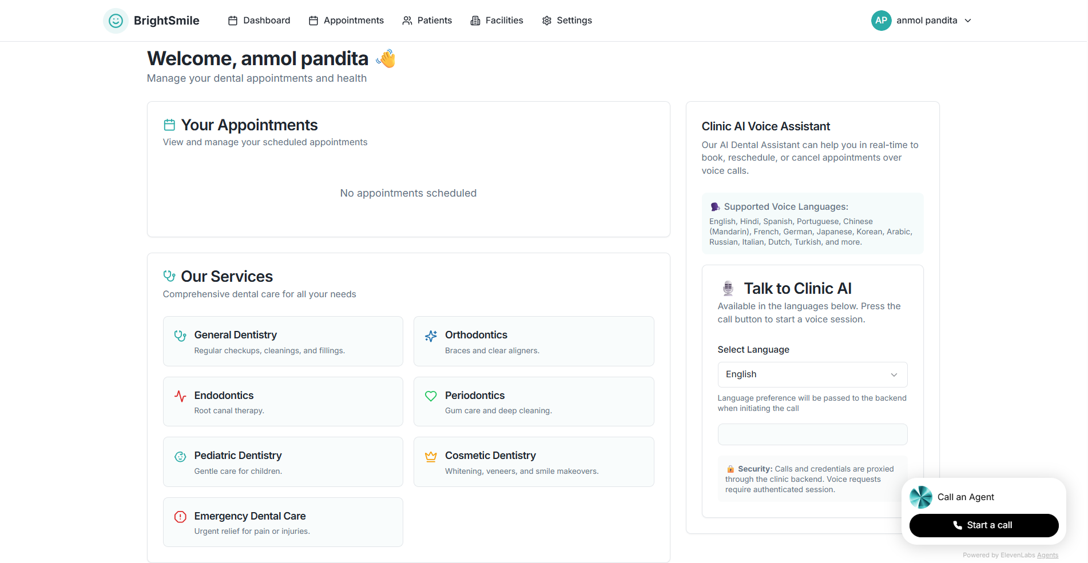The width and height of the screenshot is (1088, 563).
Task: Navigate to the Patients page
Action: pyautogui.click(x=427, y=21)
